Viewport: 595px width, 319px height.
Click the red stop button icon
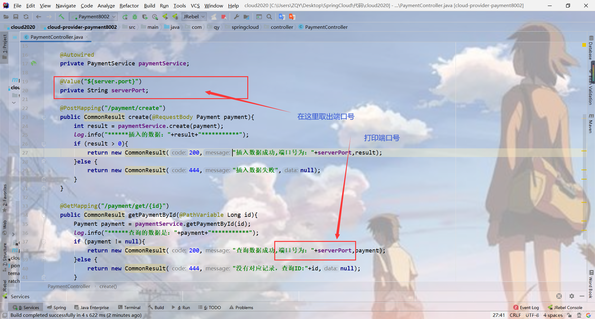coord(224,17)
